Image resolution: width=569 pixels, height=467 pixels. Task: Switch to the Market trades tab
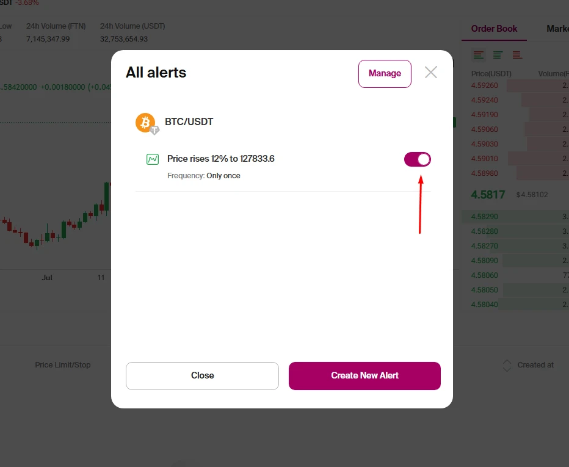557,29
